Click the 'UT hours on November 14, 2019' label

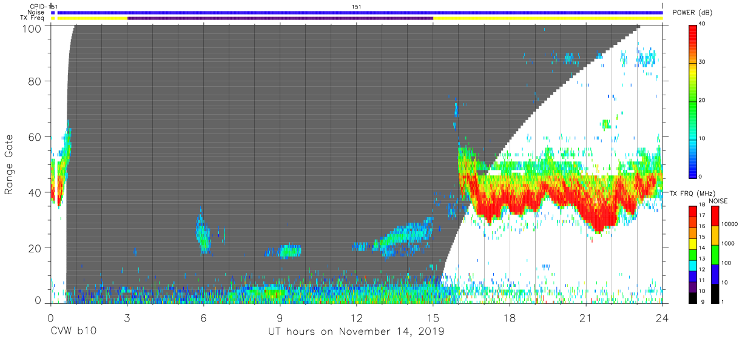356,332
